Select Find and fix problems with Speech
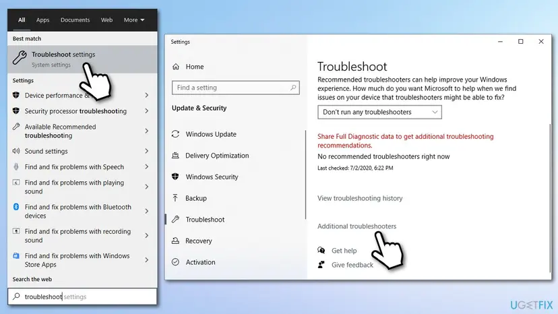This screenshot has height=314, width=558. 82,166
